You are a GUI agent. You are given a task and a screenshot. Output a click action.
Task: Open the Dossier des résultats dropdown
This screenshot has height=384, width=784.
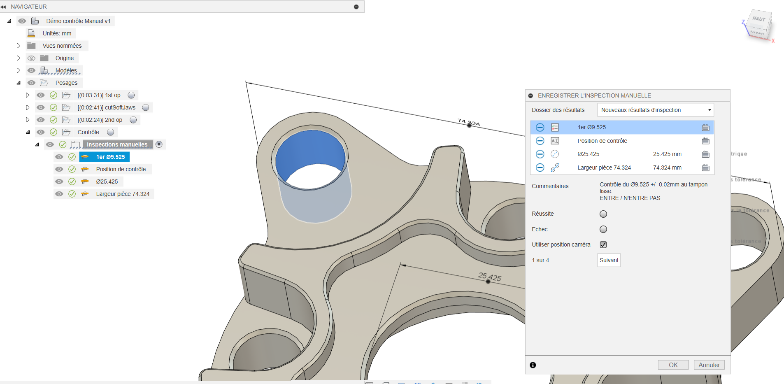point(655,110)
